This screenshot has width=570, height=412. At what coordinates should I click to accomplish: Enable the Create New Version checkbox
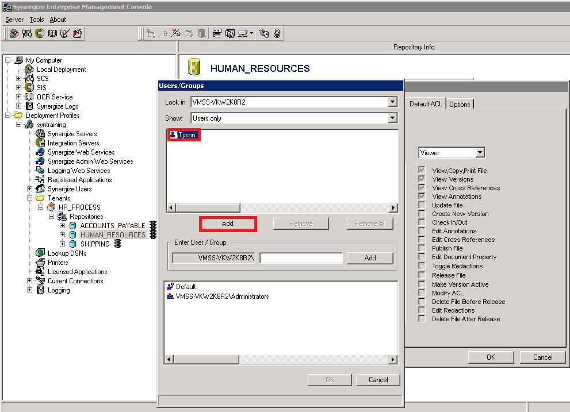pos(422,214)
